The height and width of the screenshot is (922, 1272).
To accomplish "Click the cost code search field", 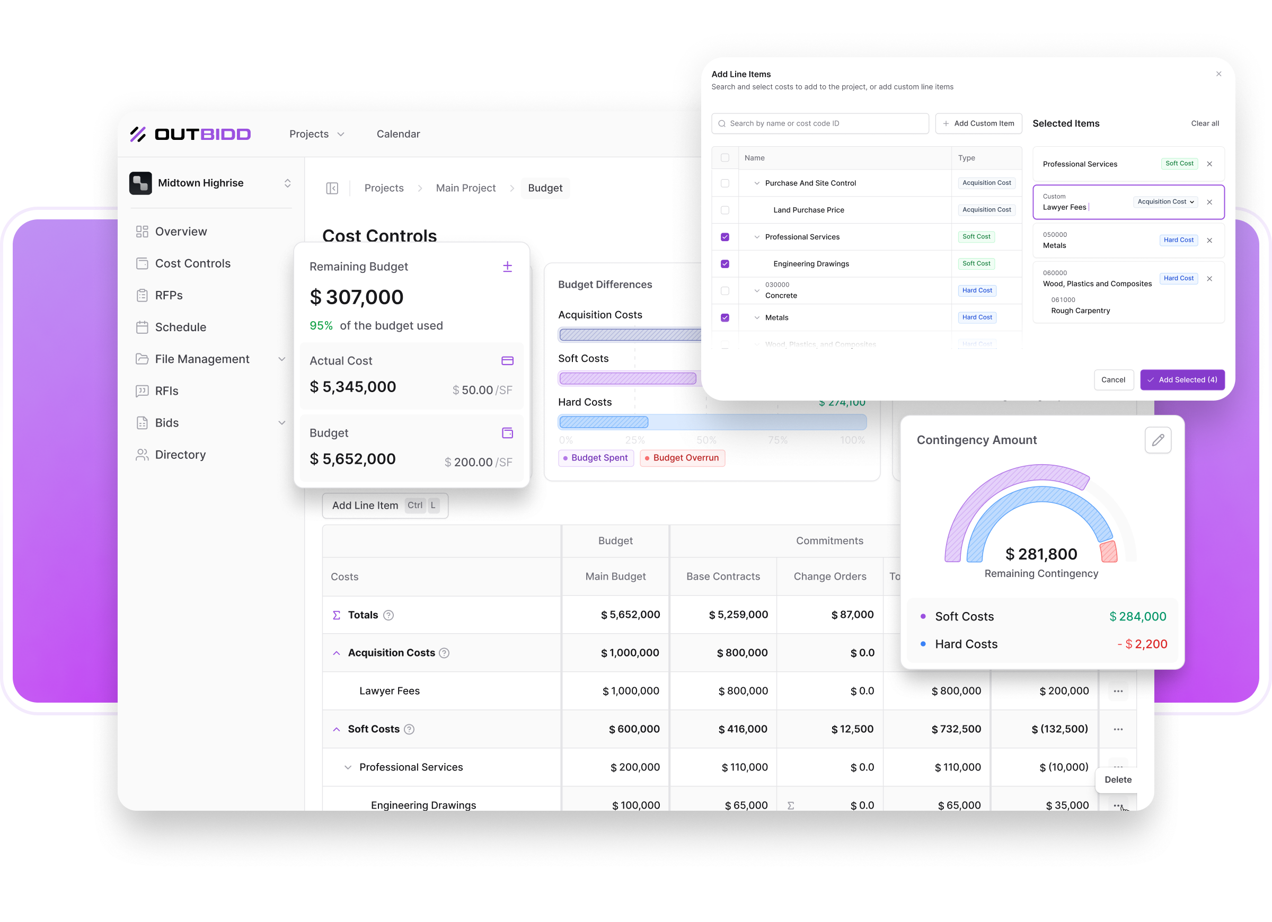I will [819, 124].
